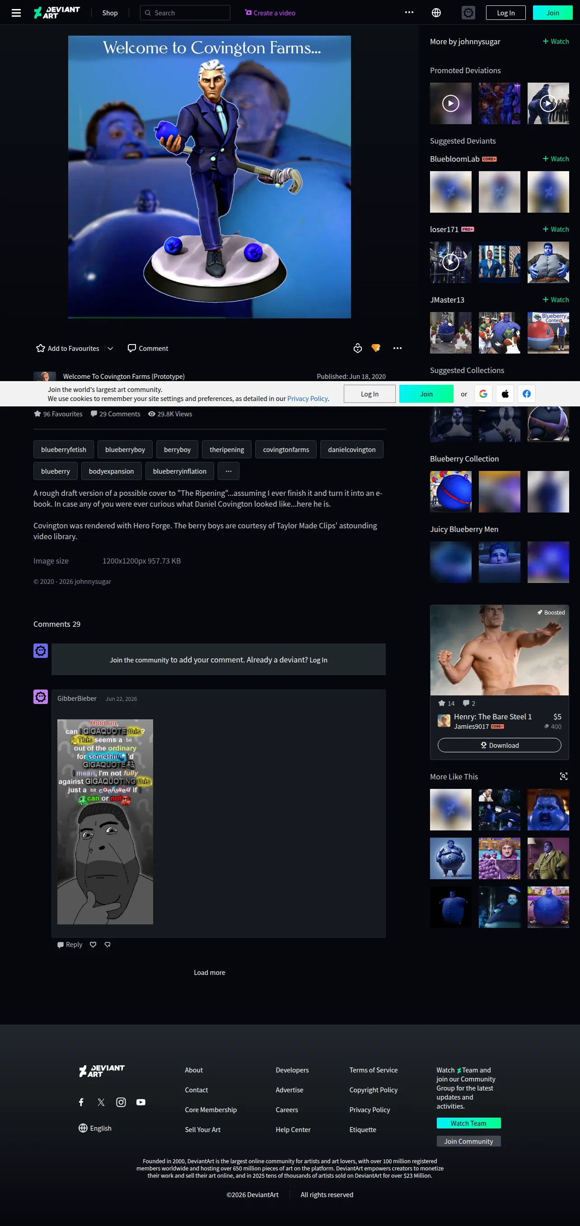Open the YouTube link in footer

pyautogui.click(x=141, y=1102)
